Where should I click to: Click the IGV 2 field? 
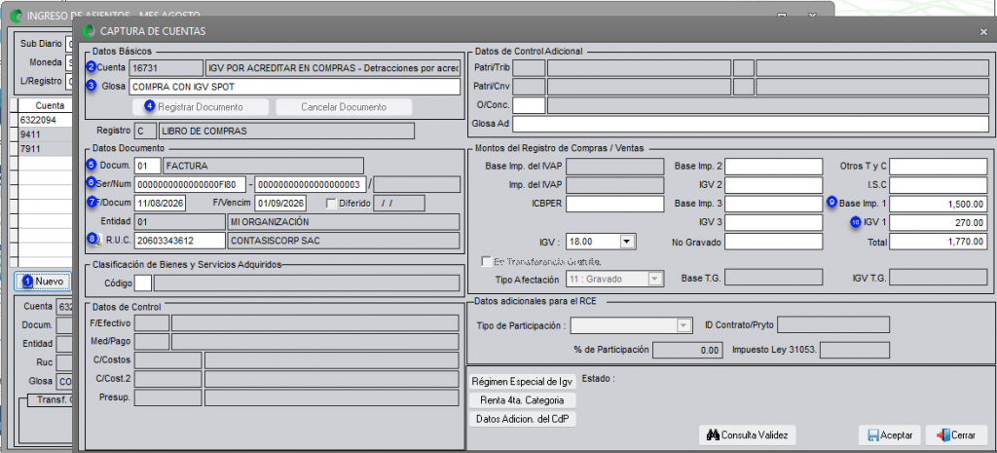pos(774,185)
